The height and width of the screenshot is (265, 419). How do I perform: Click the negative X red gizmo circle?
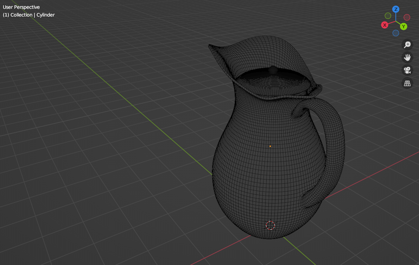pyautogui.click(x=407, y=17)
